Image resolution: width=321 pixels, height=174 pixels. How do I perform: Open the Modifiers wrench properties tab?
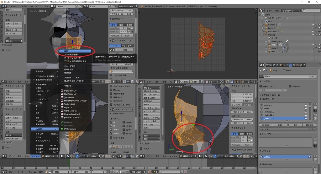click(287, 65)
